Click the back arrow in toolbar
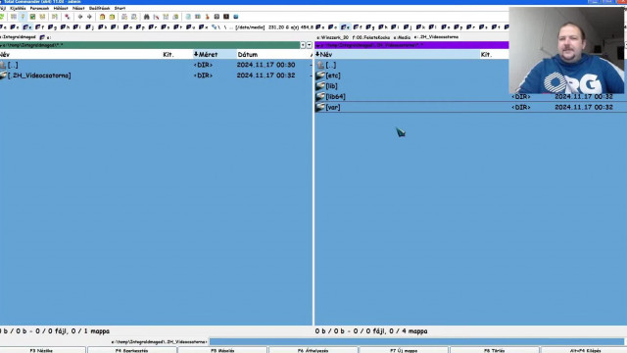Screen dimensions: 627x353 tap(80, 17)
